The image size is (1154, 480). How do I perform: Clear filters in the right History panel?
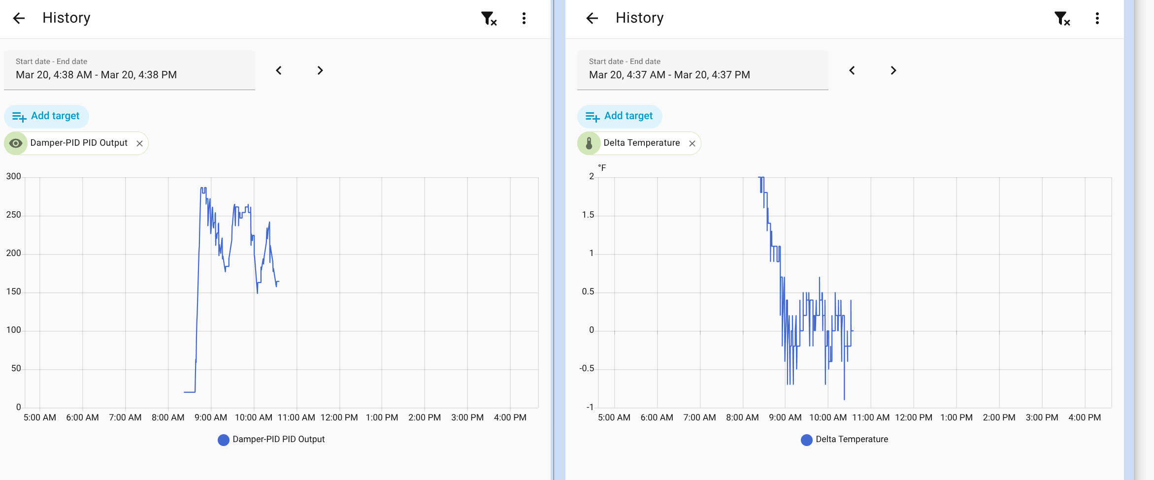pos(1062,18)
